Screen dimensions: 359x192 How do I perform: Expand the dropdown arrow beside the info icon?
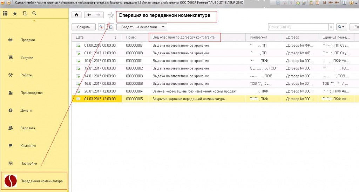[356, 3]
